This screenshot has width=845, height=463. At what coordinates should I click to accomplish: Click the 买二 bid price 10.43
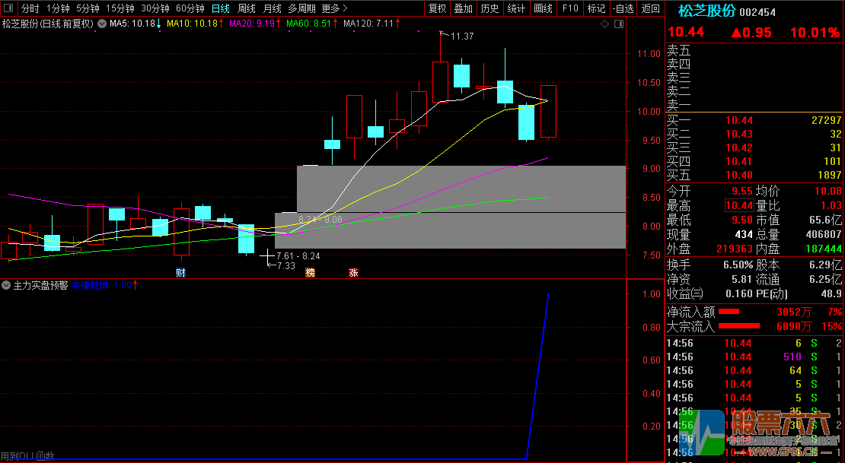point(739,134)
